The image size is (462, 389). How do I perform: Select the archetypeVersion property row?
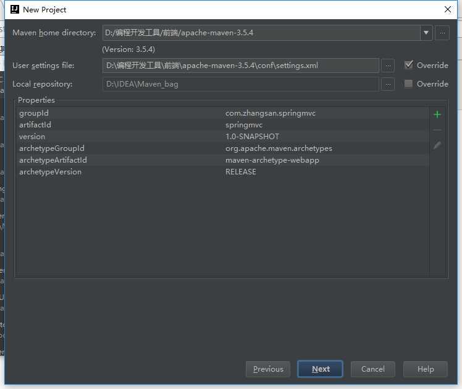[x=223, y=172]
